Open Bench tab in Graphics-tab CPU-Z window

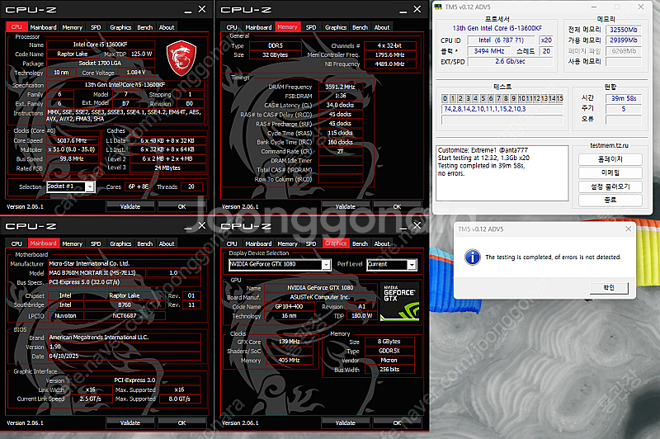tap(360, 243)
